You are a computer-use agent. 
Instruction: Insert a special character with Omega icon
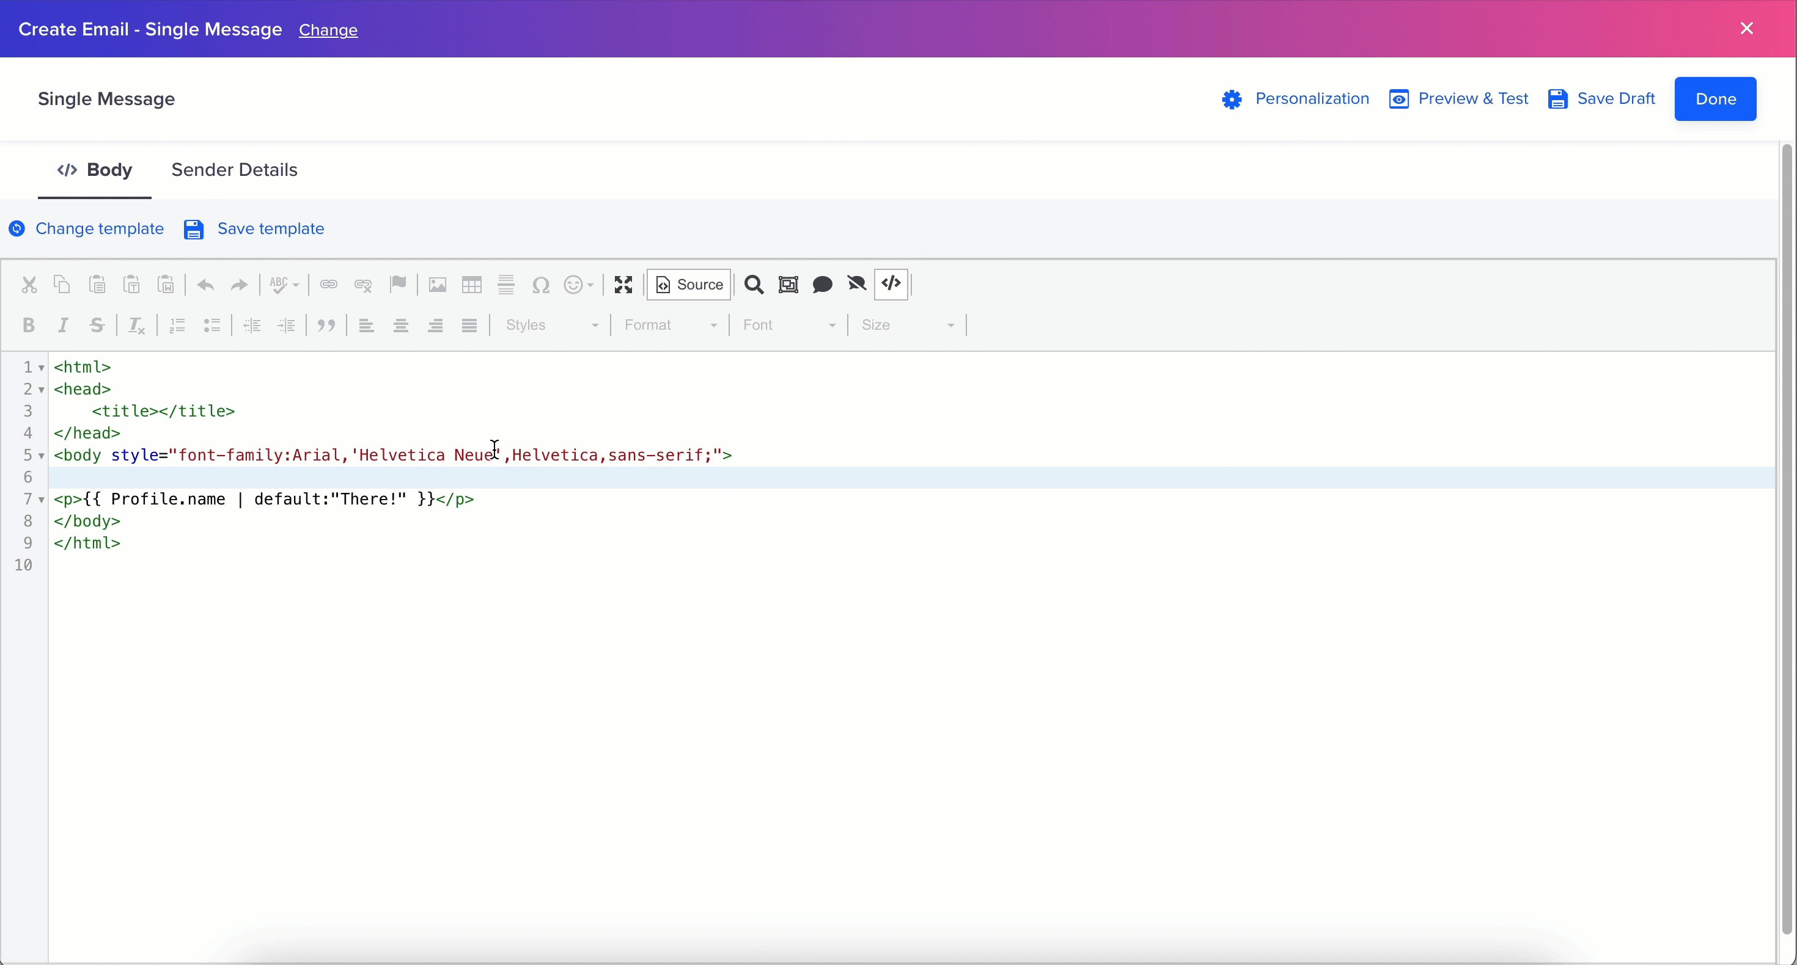click(x=542, y=285)
